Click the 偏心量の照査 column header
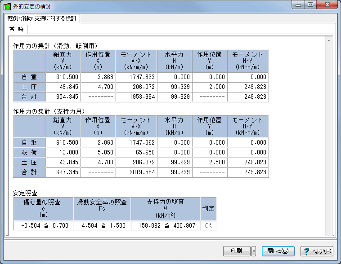Viewport: 341px width, 264px height. 44,209
